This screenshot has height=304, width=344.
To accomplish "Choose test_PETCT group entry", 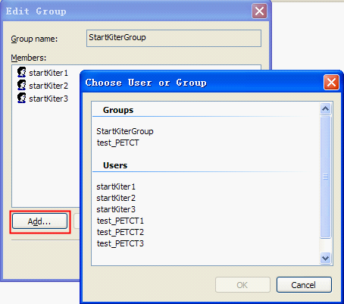I will (117, 143).
